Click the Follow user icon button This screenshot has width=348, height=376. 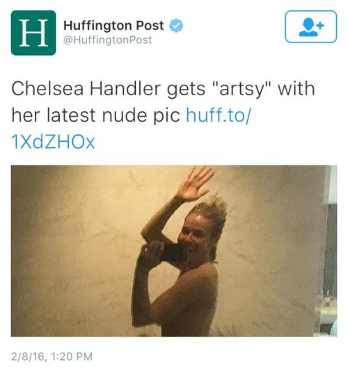[311, 26]
